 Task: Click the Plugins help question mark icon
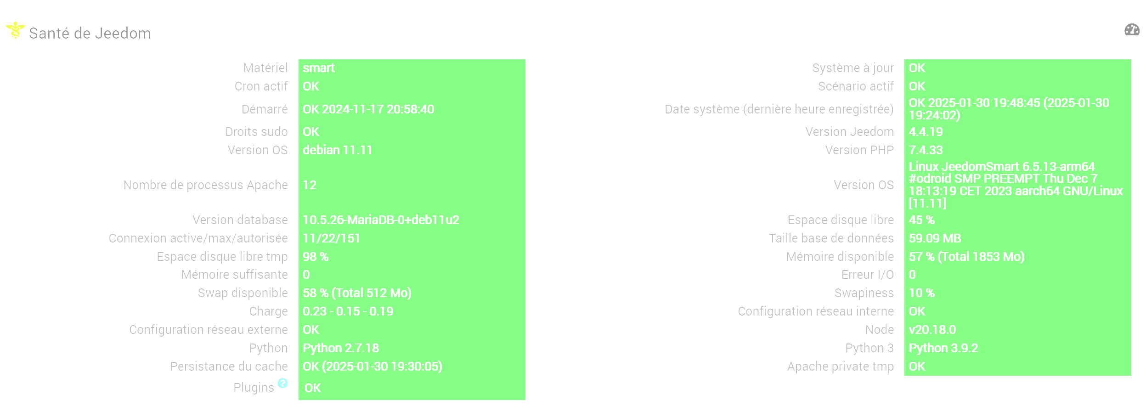coord(283,383)
